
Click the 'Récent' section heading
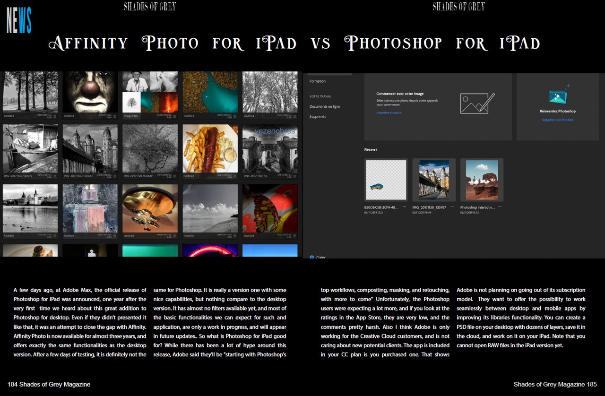[371, 150]
